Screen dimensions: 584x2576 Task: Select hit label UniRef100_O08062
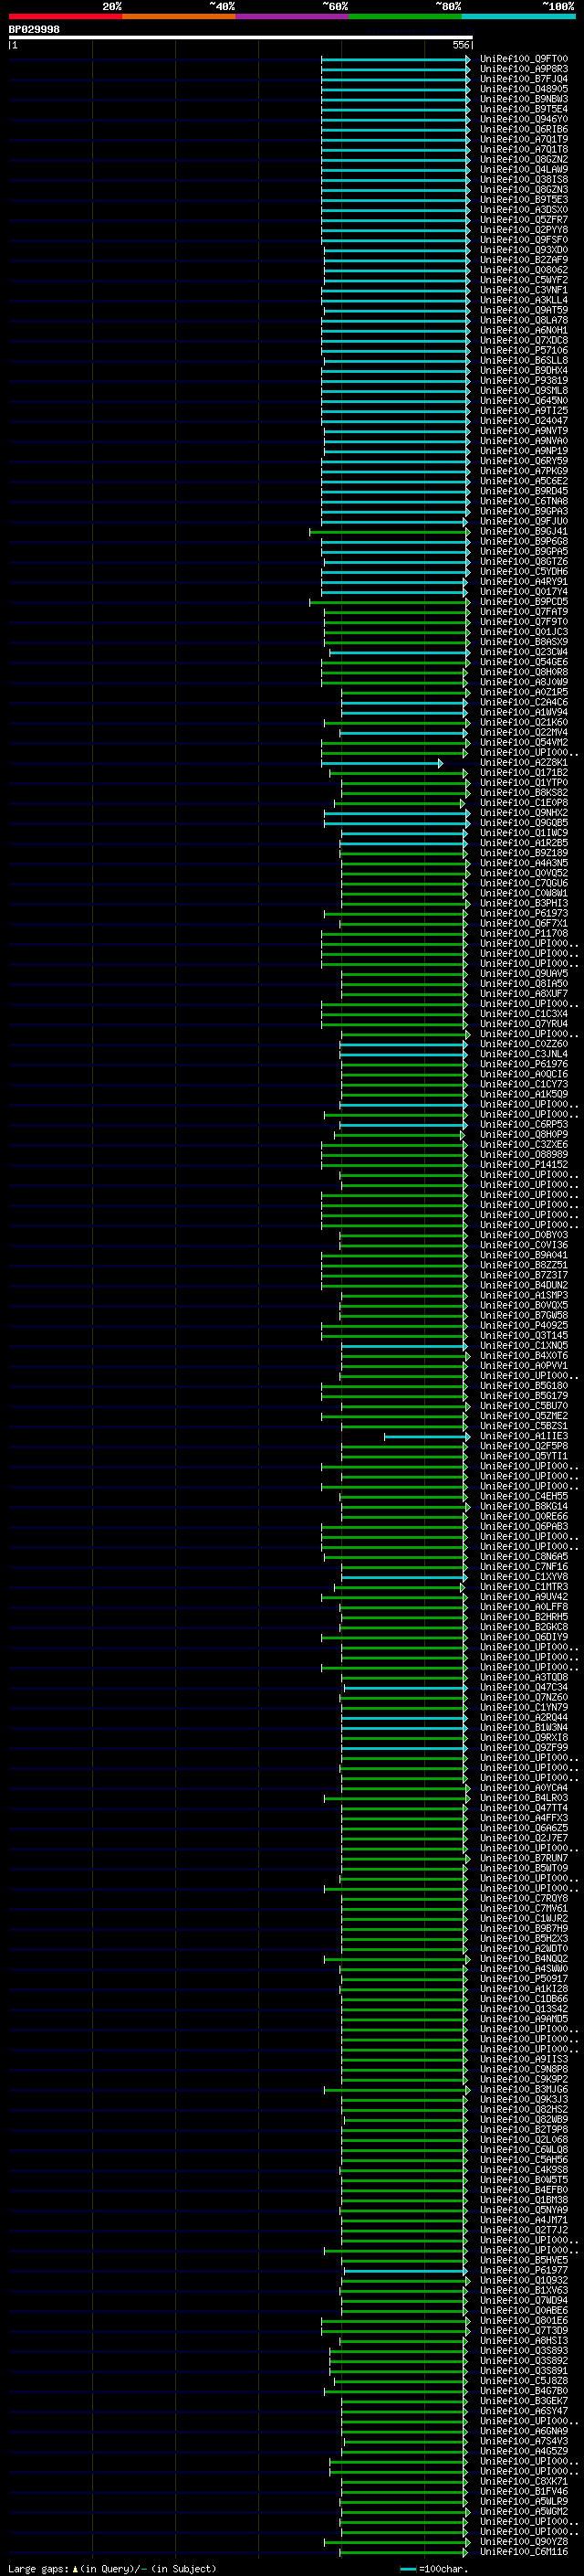point(524,270)
